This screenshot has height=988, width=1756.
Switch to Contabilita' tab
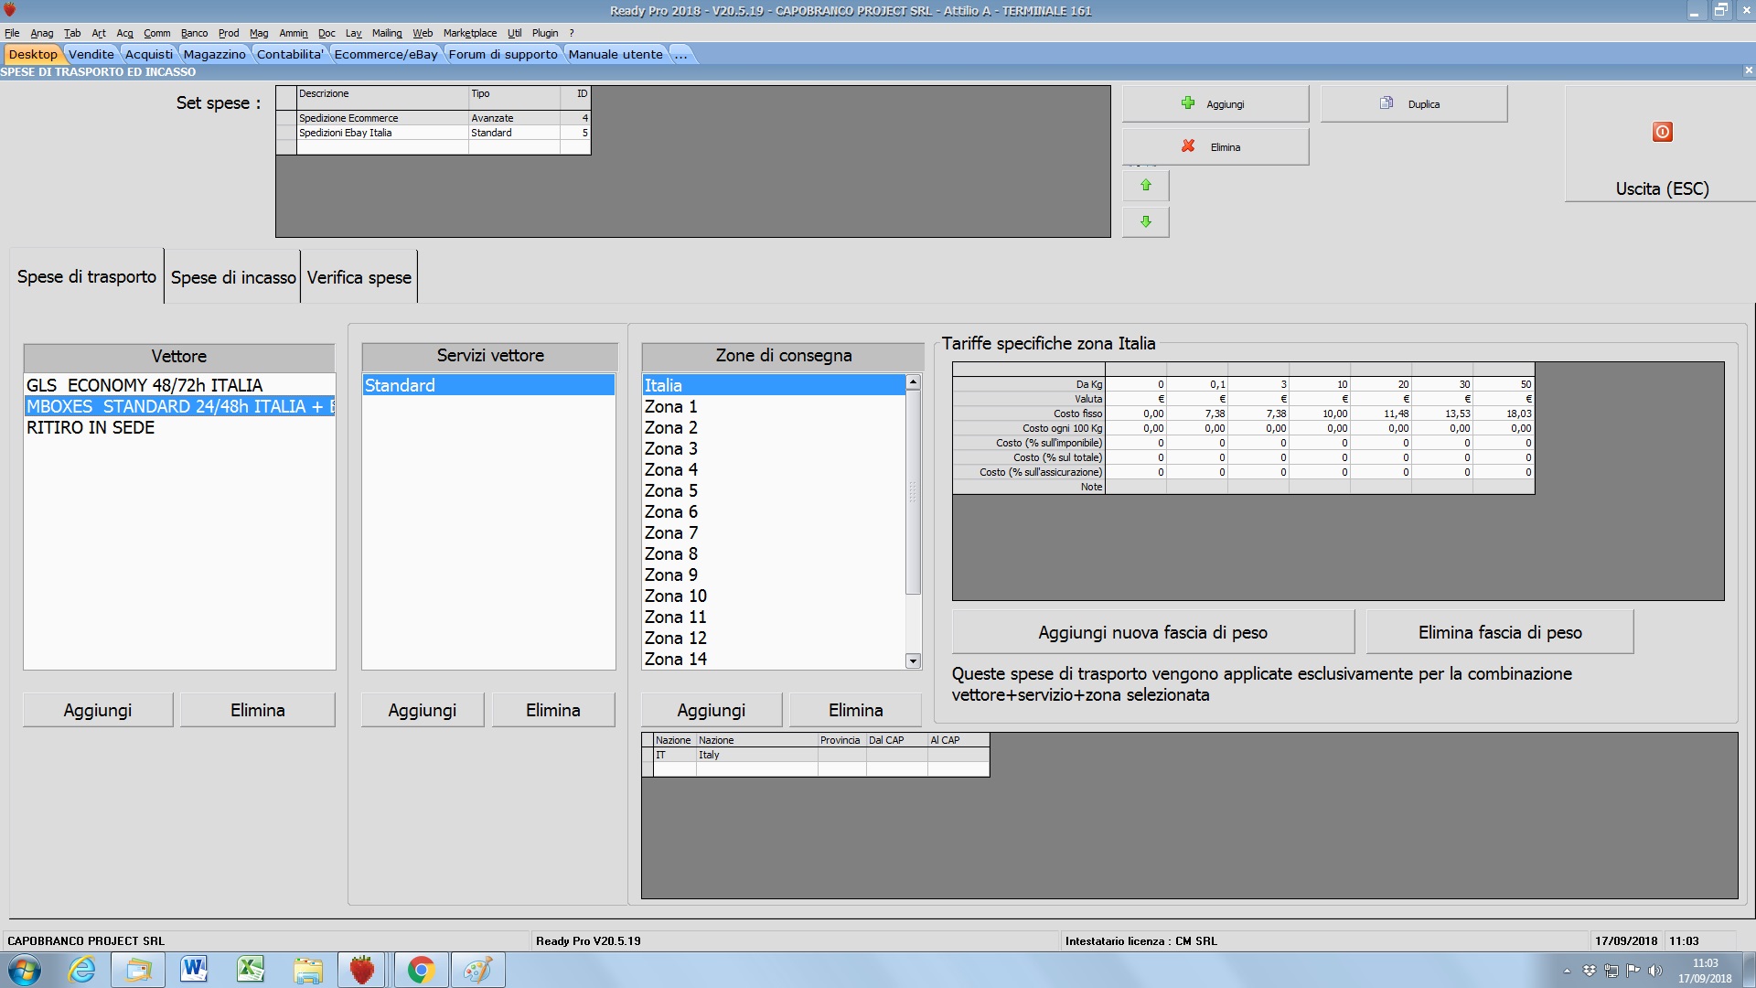tap(290, 54)
